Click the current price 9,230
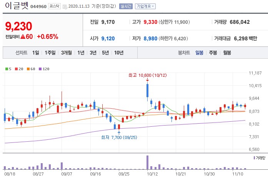The width and height of the screenshot is (268, 177). (18, 26)
